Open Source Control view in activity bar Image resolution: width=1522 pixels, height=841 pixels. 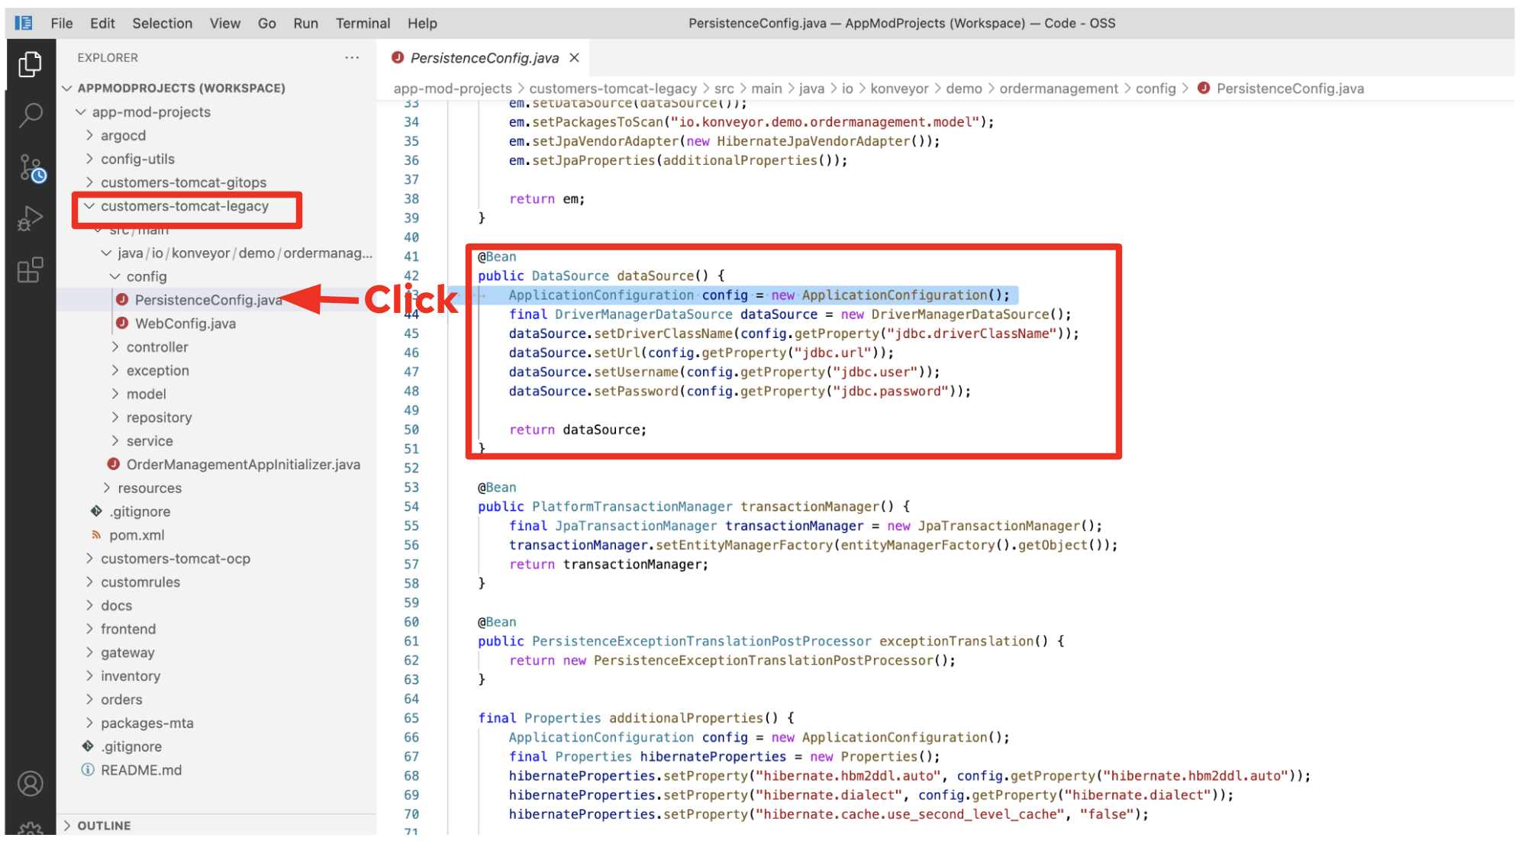(x=31, y=168)
